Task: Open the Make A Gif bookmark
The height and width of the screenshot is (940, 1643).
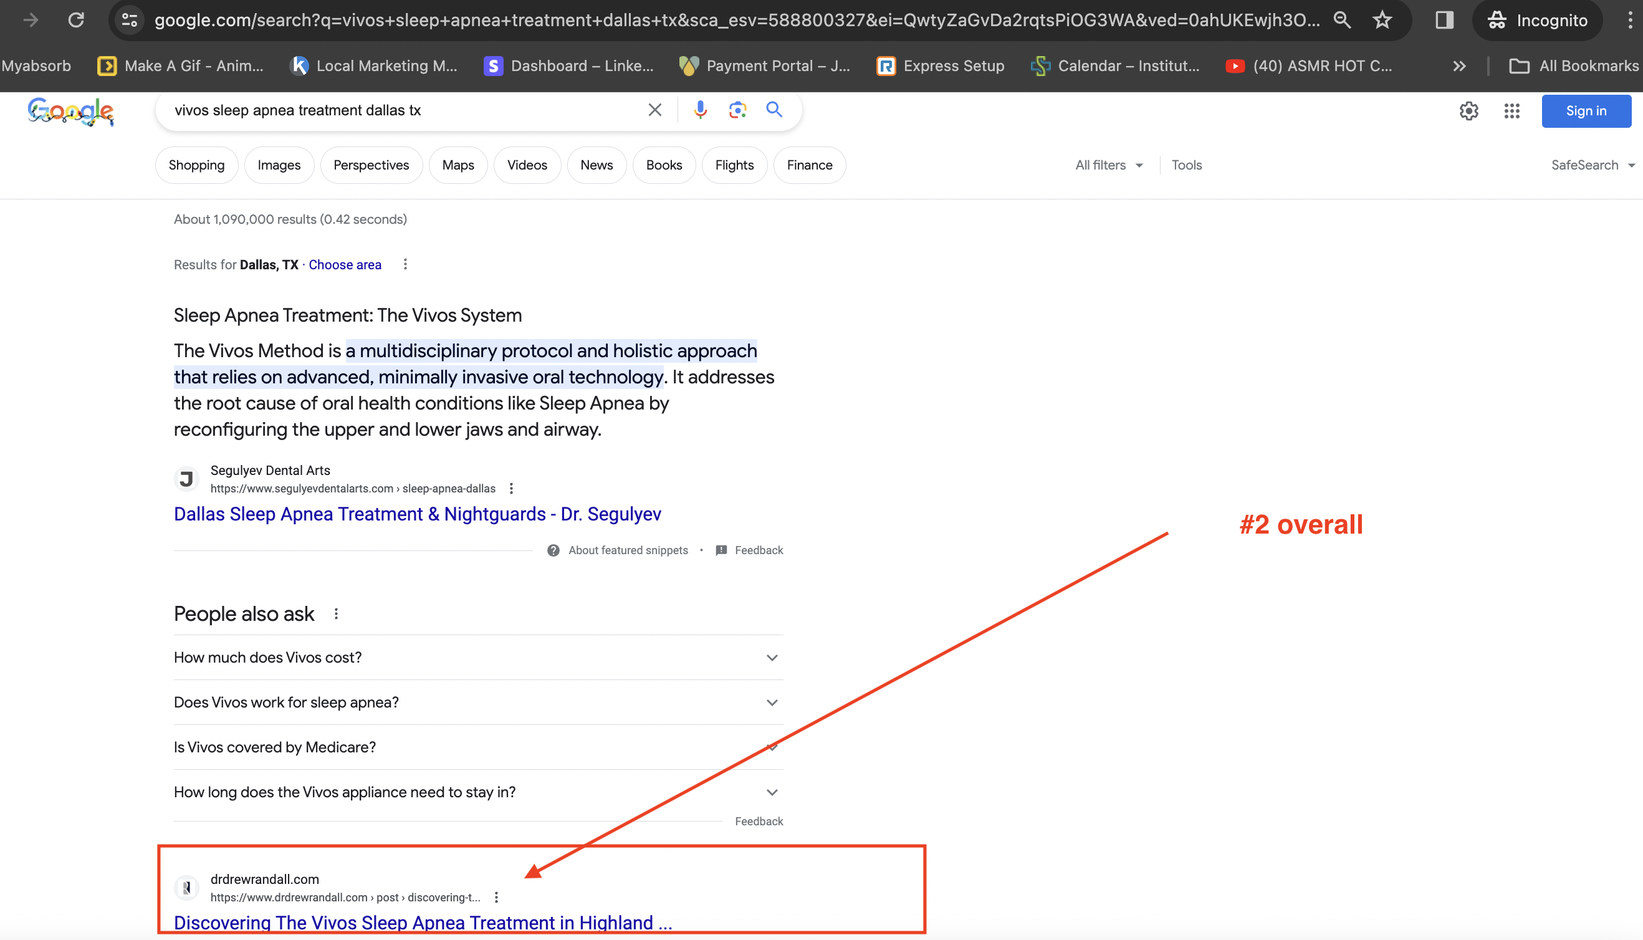Action: click(x=181, y=66)
